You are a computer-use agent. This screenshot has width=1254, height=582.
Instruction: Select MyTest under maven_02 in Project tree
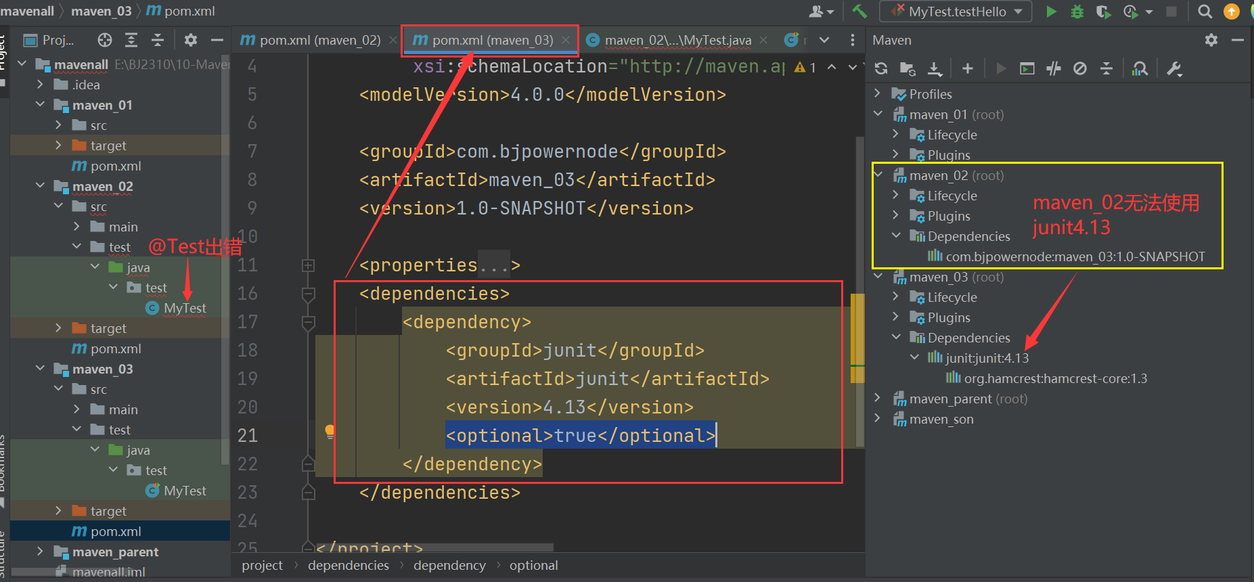(176, 308)
